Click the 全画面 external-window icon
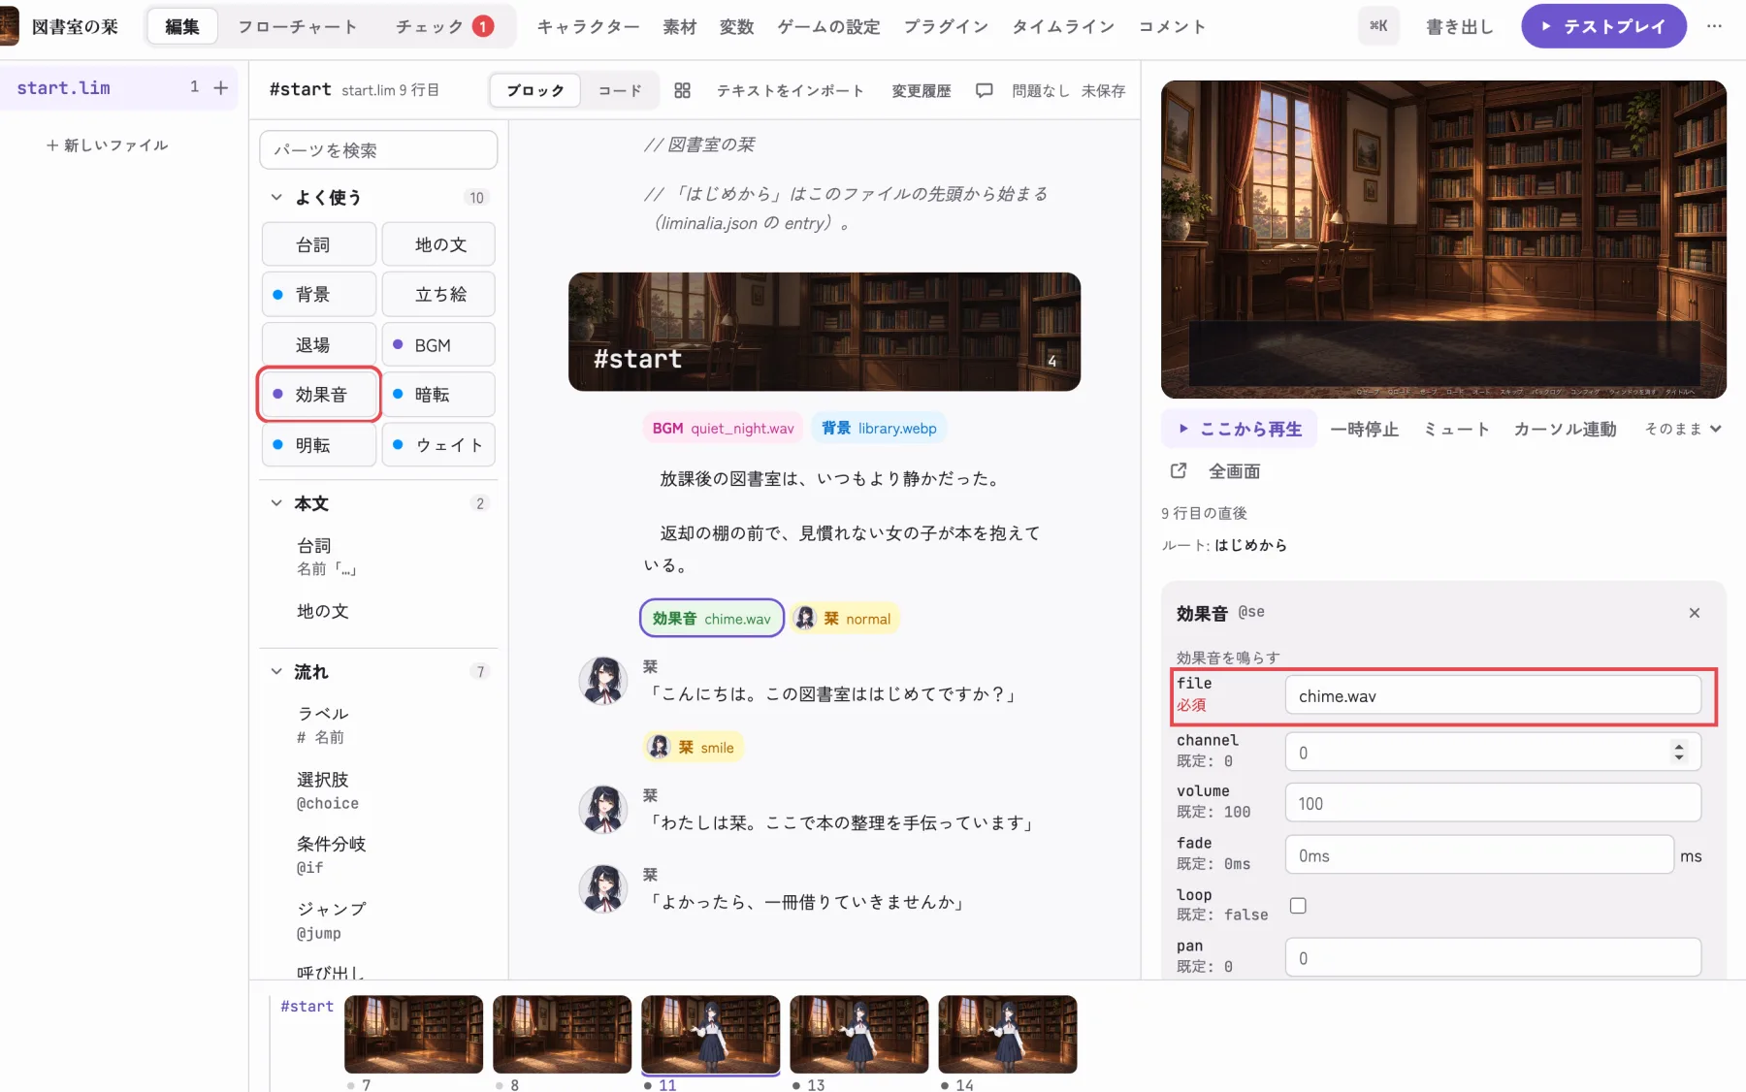This screenshot has height=1092, width=1746. tap(1179, 470)
